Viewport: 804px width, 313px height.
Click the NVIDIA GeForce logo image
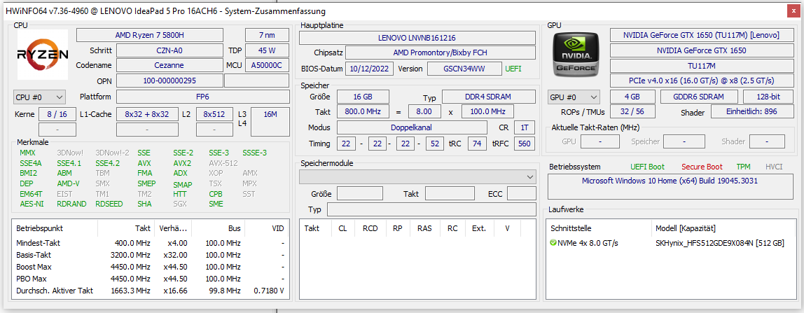[x=574, y=54]
